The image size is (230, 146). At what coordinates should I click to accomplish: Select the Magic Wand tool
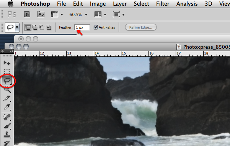point(7,90)
